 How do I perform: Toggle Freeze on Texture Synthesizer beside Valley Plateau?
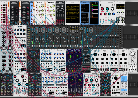pos(85,76)
